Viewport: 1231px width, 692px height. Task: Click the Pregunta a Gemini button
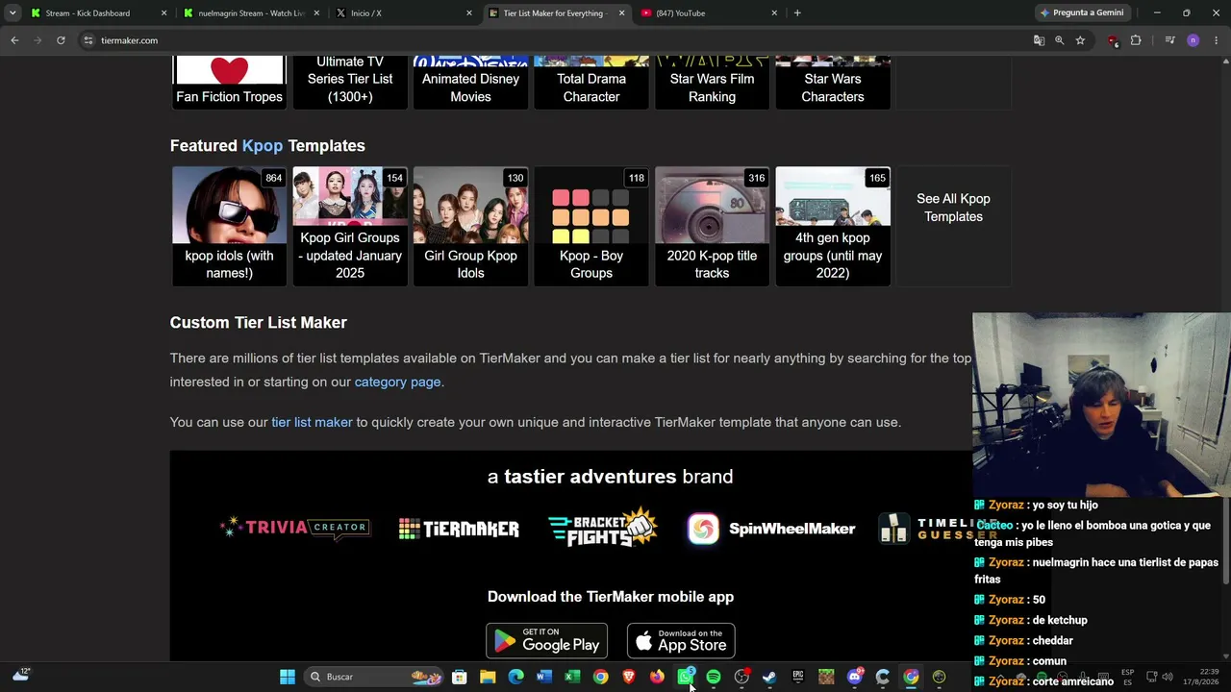click(1082, 12)
